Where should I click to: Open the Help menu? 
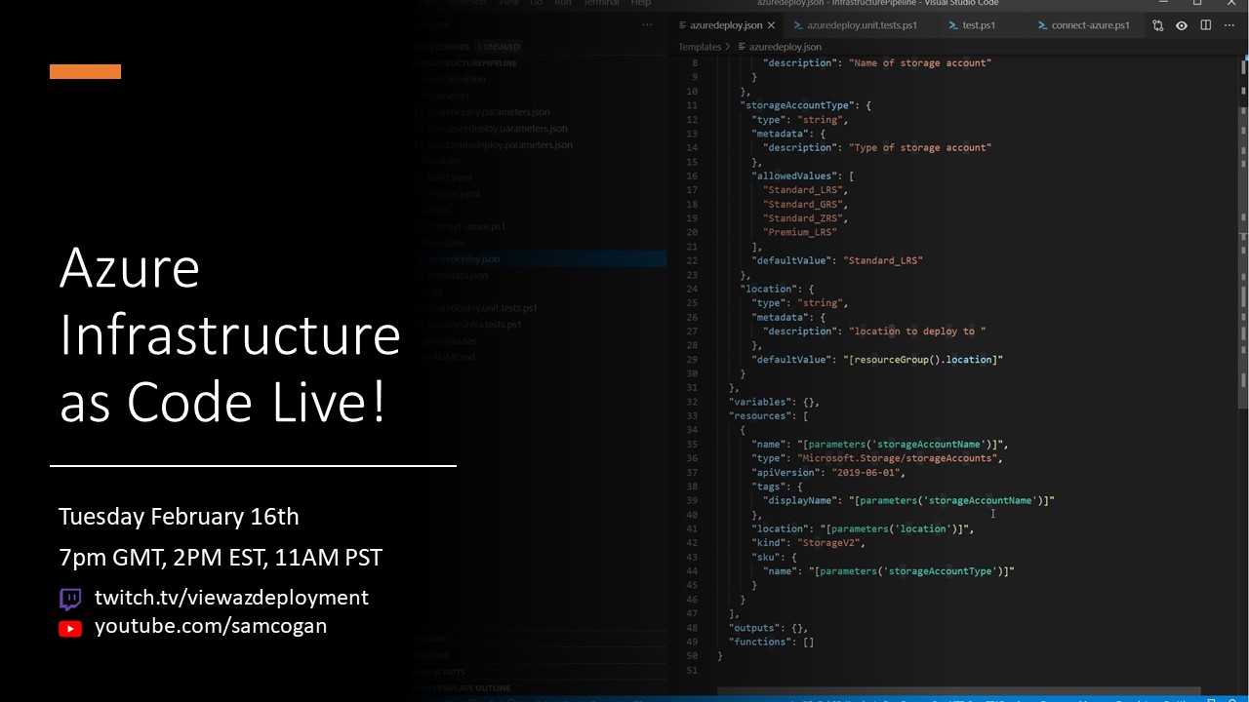click(640, 4)
